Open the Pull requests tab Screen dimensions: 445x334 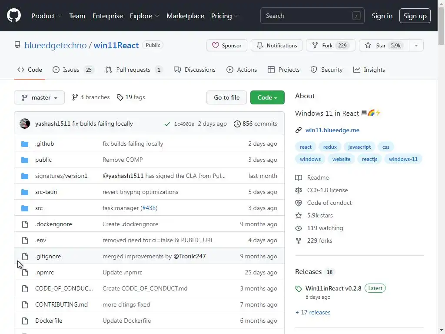click(134, 70)
